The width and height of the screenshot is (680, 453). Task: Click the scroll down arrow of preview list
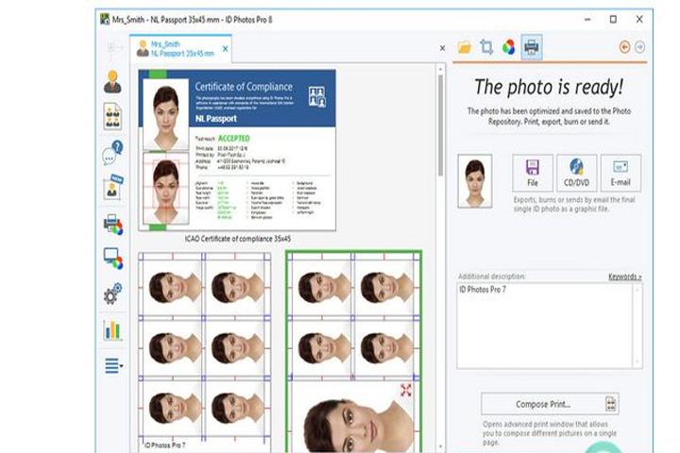441,446
